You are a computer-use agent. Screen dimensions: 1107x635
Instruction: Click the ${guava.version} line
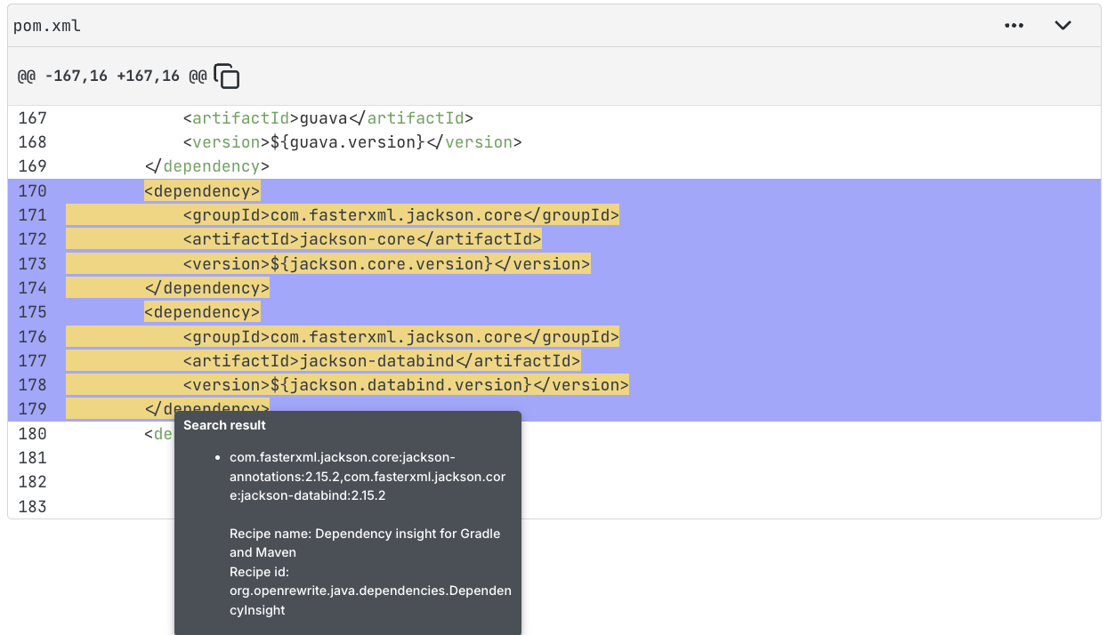tap(351, 142)
